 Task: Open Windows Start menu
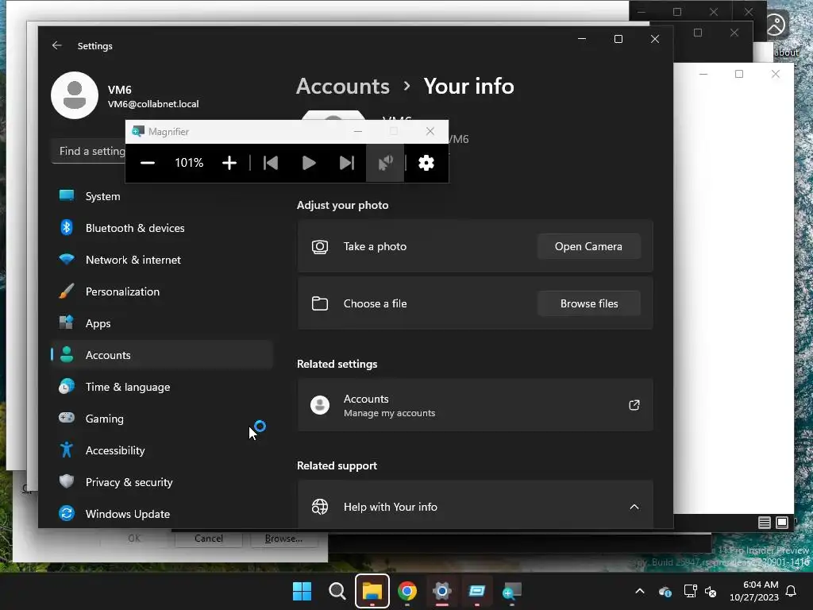click(302, 591)
